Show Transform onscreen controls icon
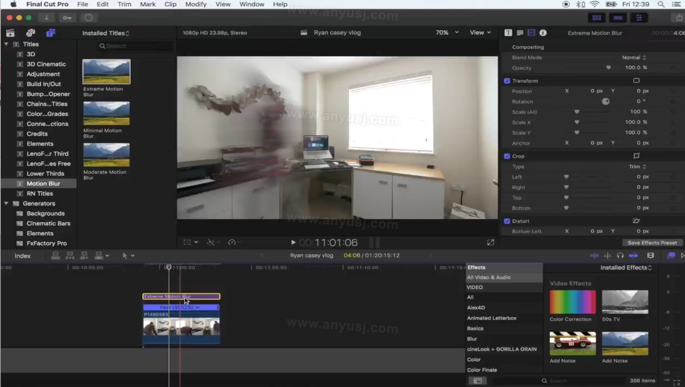The image size is (685, 387). 636,81
